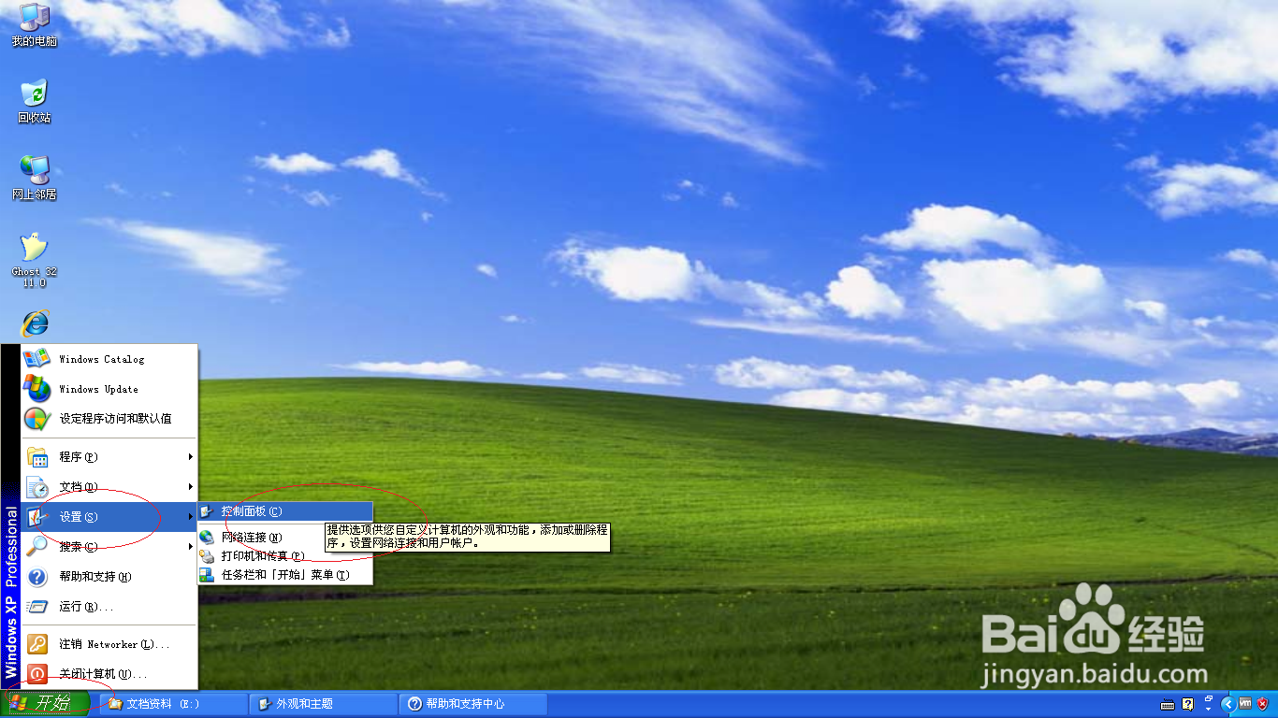The height and width of the screenshot is (718, 1278).
Task: Open Windows Catalog from the Start menu
Action: pos(109,359)
